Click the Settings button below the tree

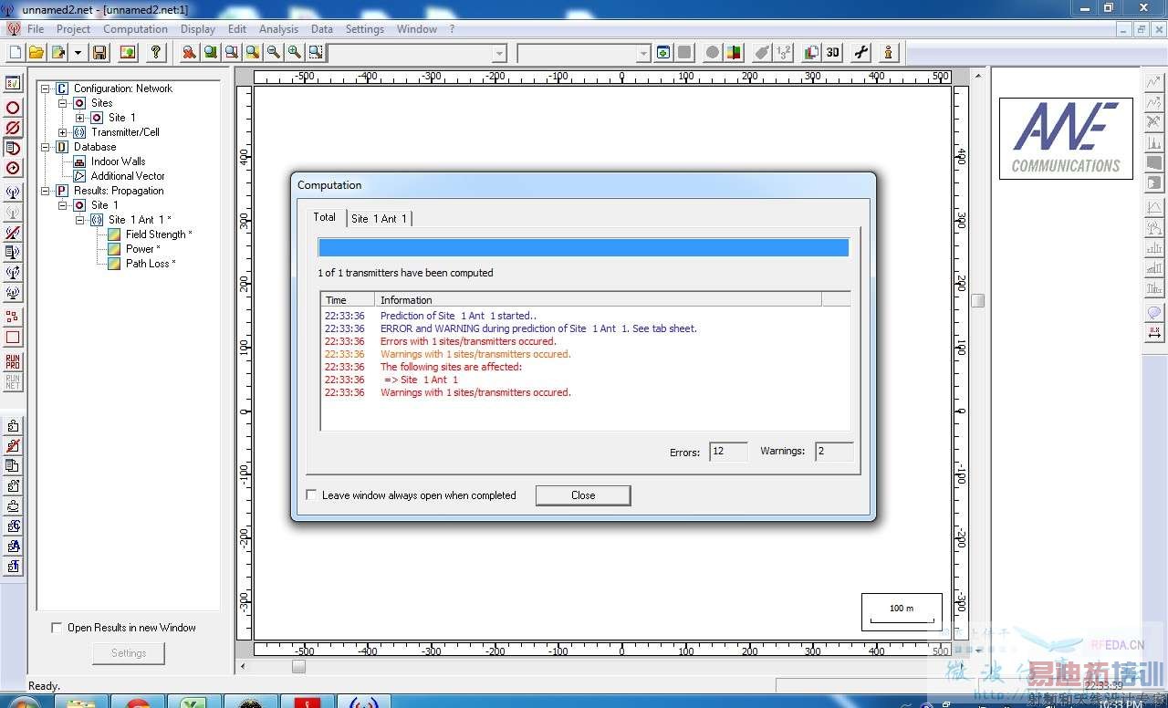[129, 653]
